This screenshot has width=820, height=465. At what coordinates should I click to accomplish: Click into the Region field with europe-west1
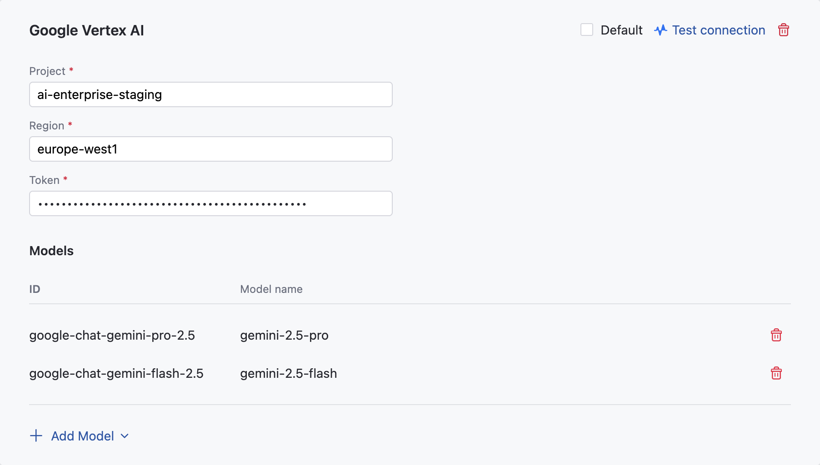tap(210, 149)
